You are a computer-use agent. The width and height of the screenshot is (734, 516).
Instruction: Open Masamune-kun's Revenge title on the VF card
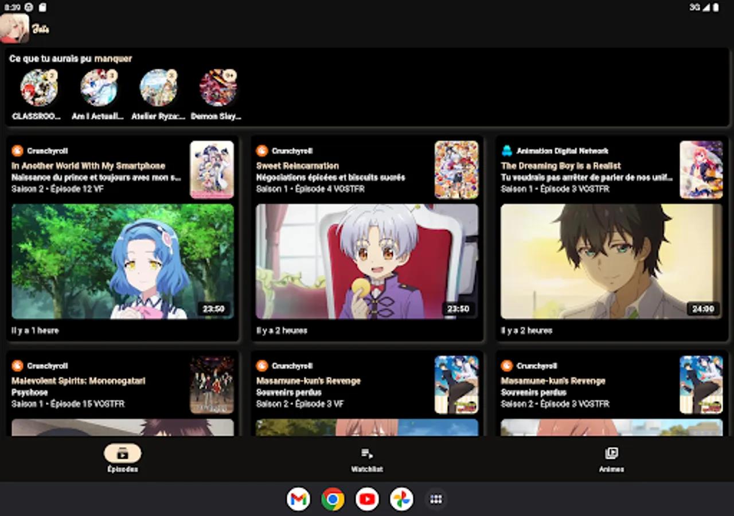click(309, 381)
